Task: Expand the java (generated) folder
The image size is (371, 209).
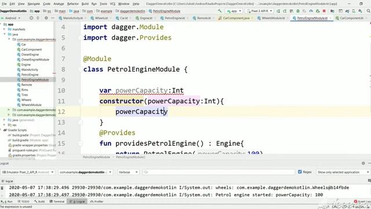Action: (x=5, y=120)
